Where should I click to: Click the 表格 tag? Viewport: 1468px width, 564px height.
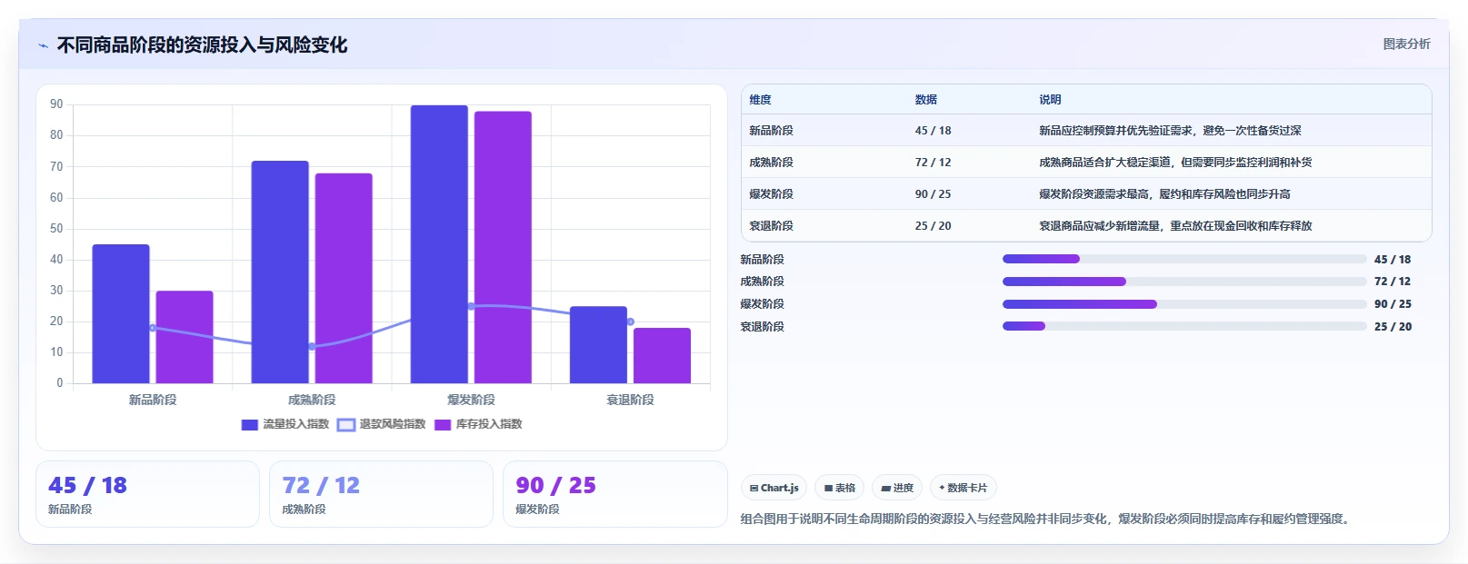coord(839,488)
